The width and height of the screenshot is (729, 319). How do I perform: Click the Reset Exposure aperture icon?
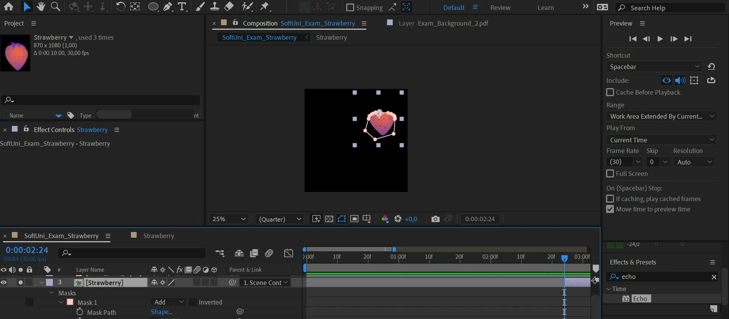398,219
